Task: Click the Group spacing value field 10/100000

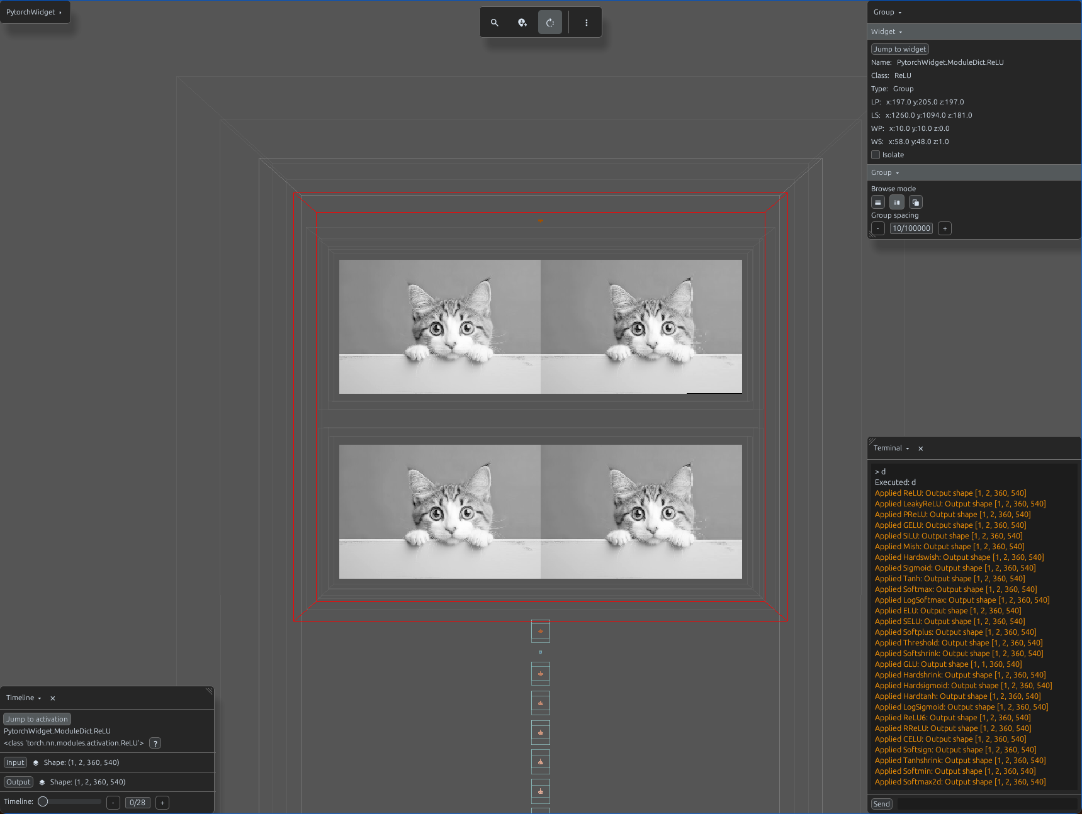Action: point(911,228)
